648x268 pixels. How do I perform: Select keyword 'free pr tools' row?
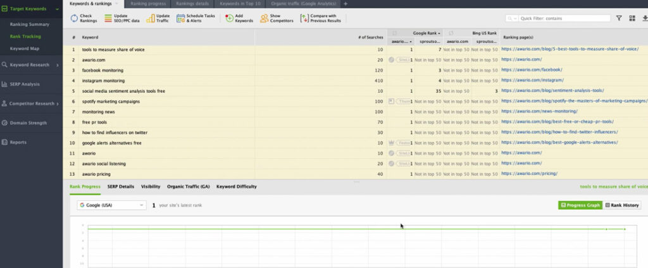[x=356, y=122]
